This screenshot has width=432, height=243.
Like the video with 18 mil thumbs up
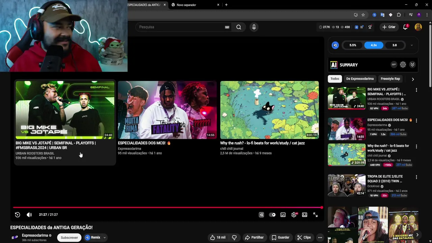[x=218, y=238]
